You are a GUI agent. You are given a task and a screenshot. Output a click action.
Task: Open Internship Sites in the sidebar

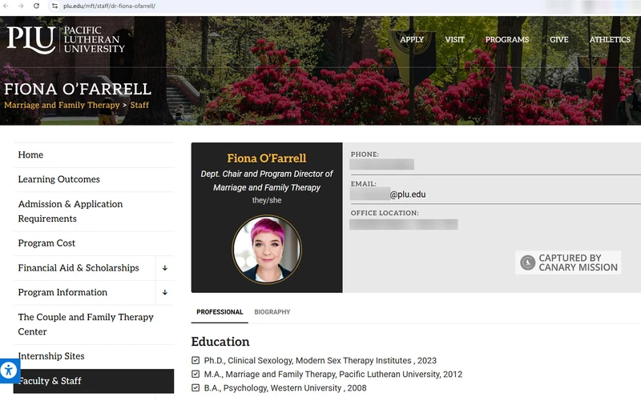click(x=51, y=356)
